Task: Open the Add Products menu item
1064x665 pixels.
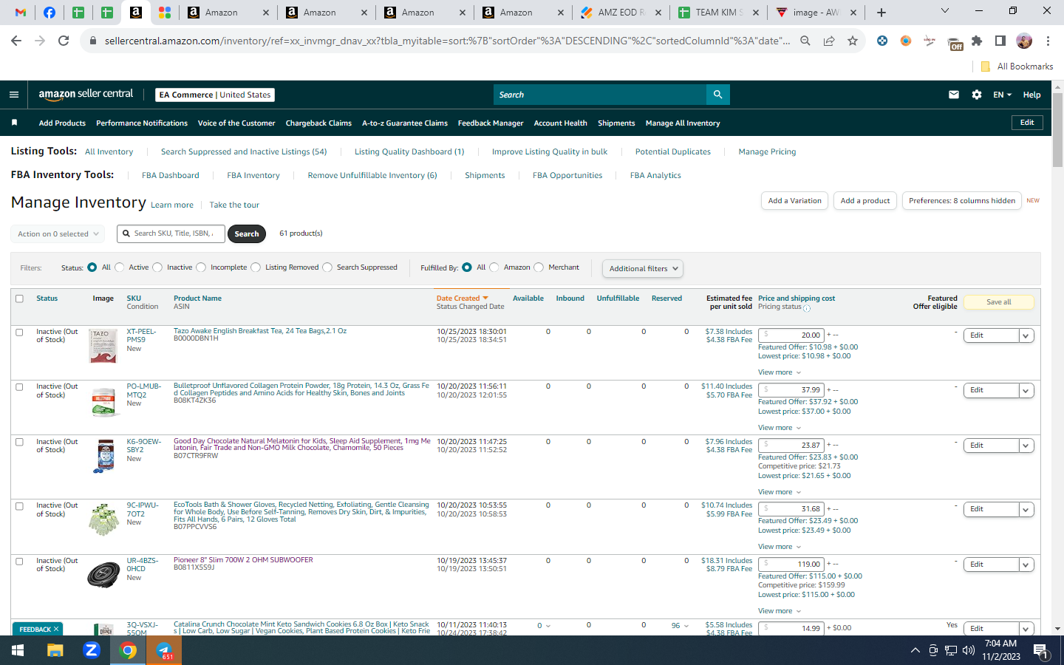Action: (x=62, y=123)
